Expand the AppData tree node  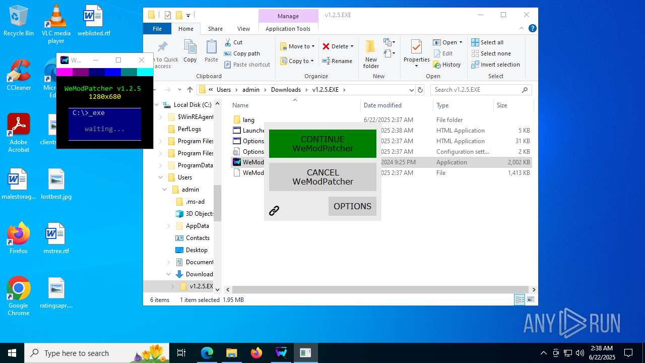tap(169, 226)
